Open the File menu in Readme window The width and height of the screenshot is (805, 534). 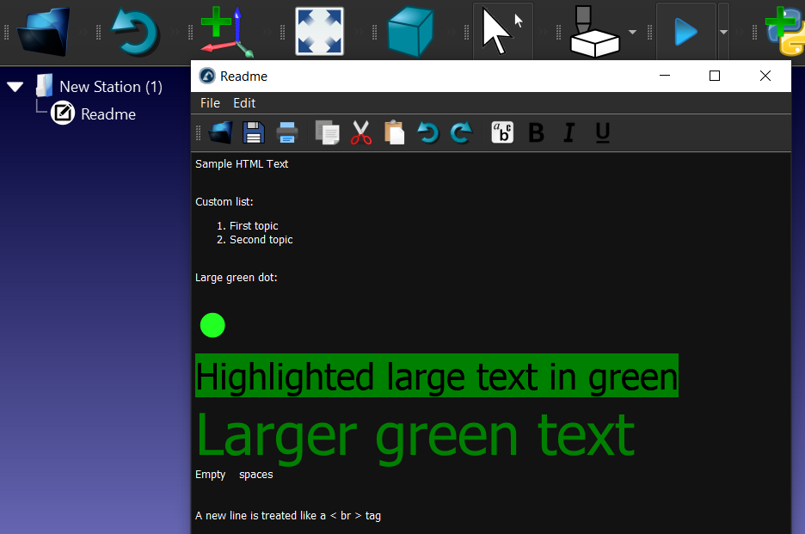pos(210,103)
